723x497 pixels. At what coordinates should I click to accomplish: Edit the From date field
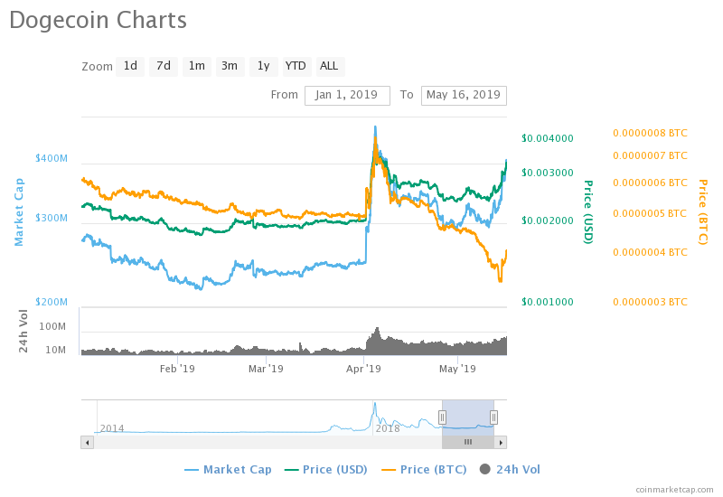click(347, 96)
